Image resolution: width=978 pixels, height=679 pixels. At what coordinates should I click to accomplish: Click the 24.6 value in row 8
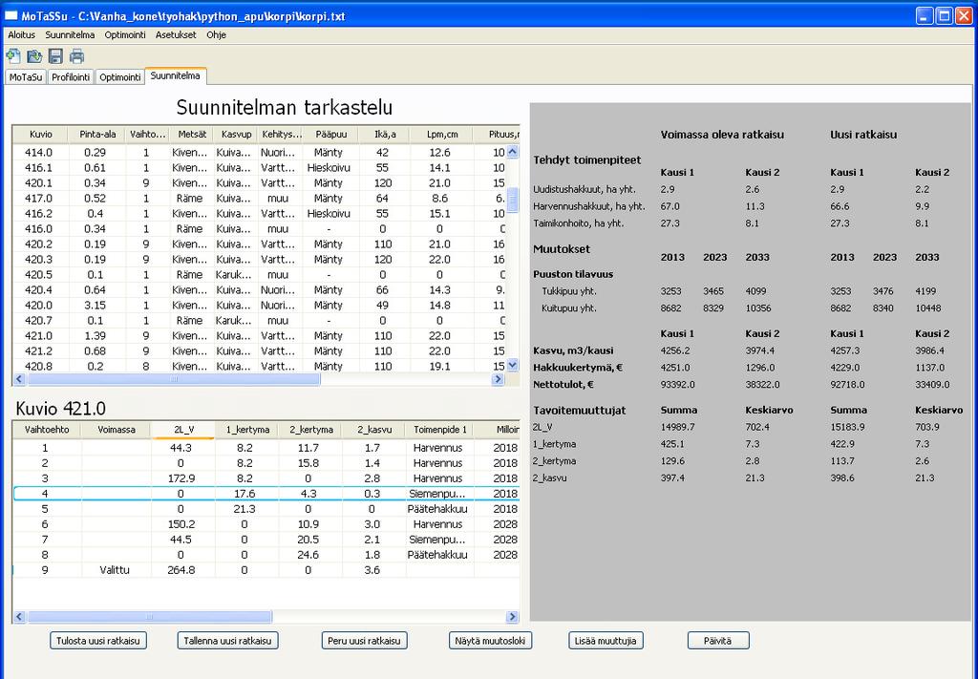coord(308,554)
